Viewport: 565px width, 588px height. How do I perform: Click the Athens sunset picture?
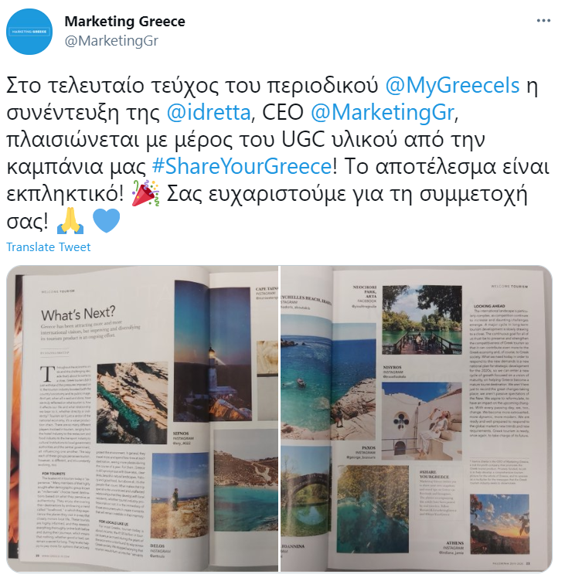click(x=500, y=524)
